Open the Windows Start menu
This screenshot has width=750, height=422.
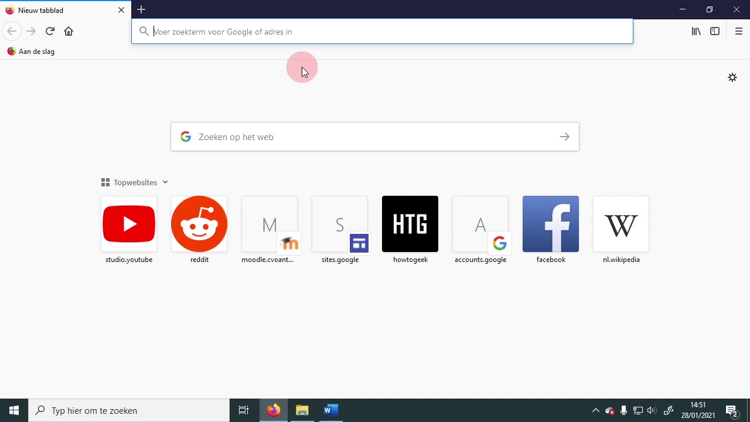pos(14,410)
